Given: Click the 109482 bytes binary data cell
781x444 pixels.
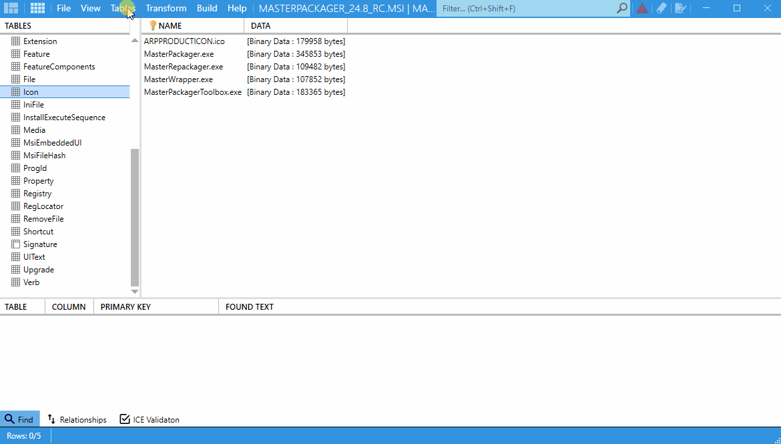Looking at the screenshot, I should (296, 67).
